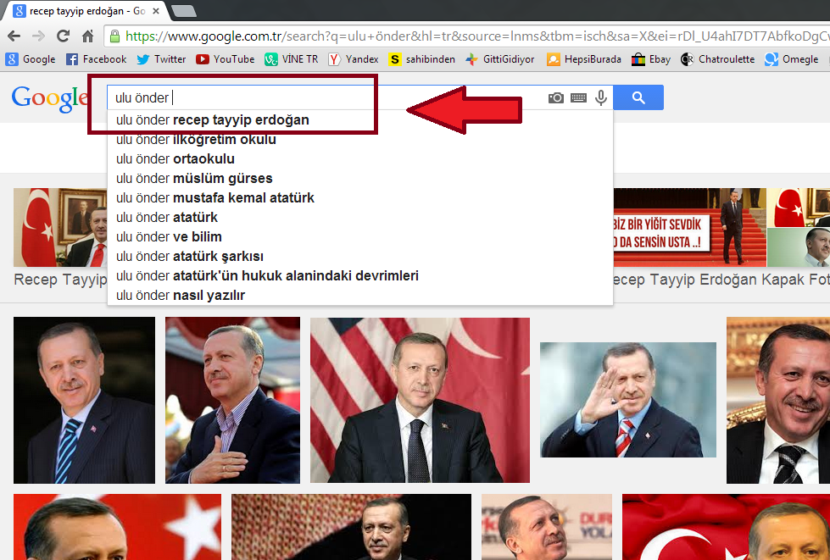
Task: Open the image result with American flag background
Action: point(420,400)
